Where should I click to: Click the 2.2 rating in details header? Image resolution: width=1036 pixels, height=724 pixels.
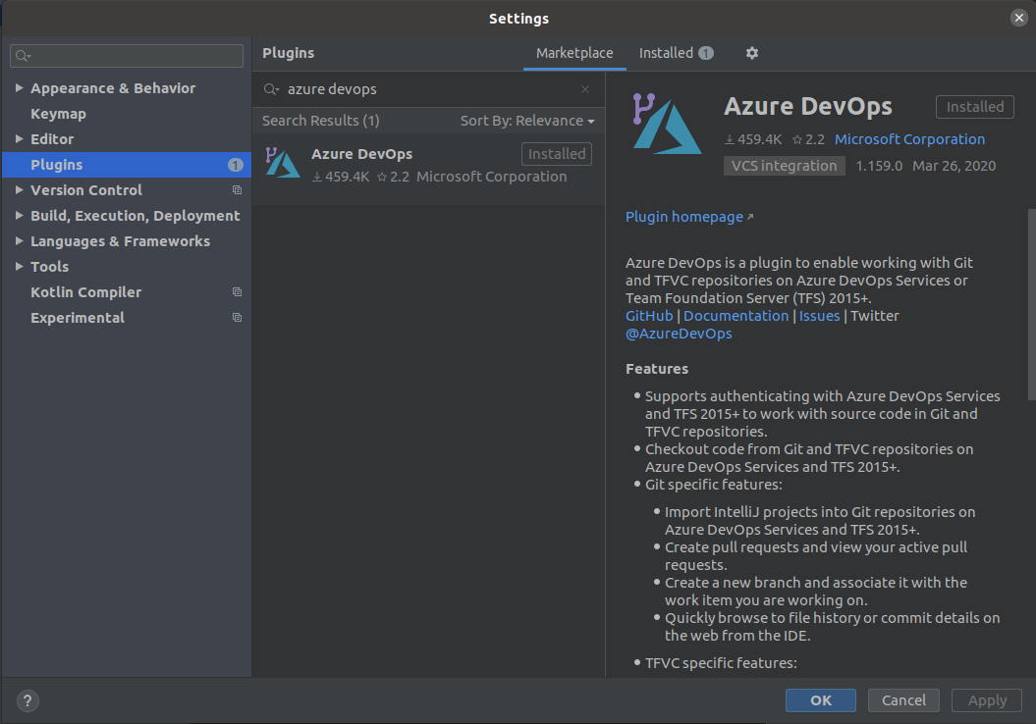tap(809, 139)
